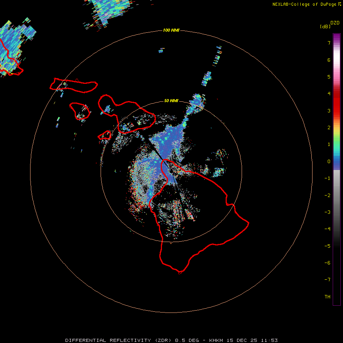Click the positive 4 value on the dB scale
The height and width of the screenshot is (343, 343).
tap(329, 94)
